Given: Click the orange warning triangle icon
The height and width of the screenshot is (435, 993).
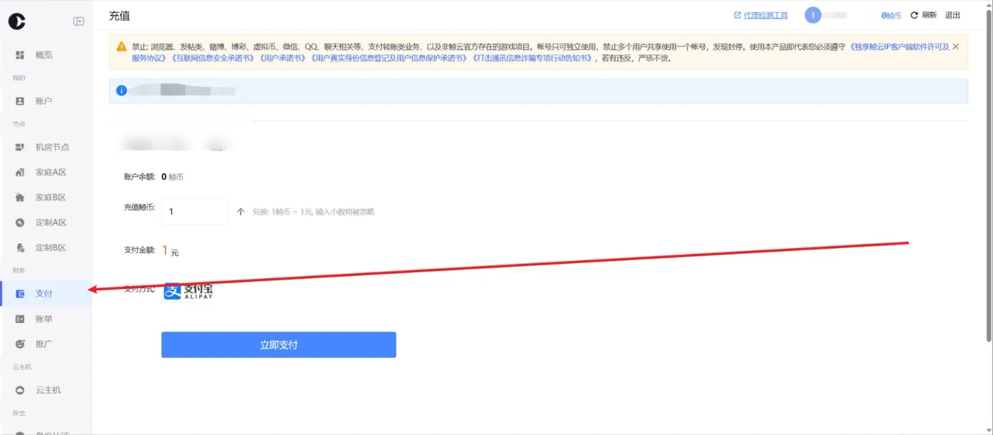Looking at the screenshot, I should pyautogui.click(x=122, y=47).
